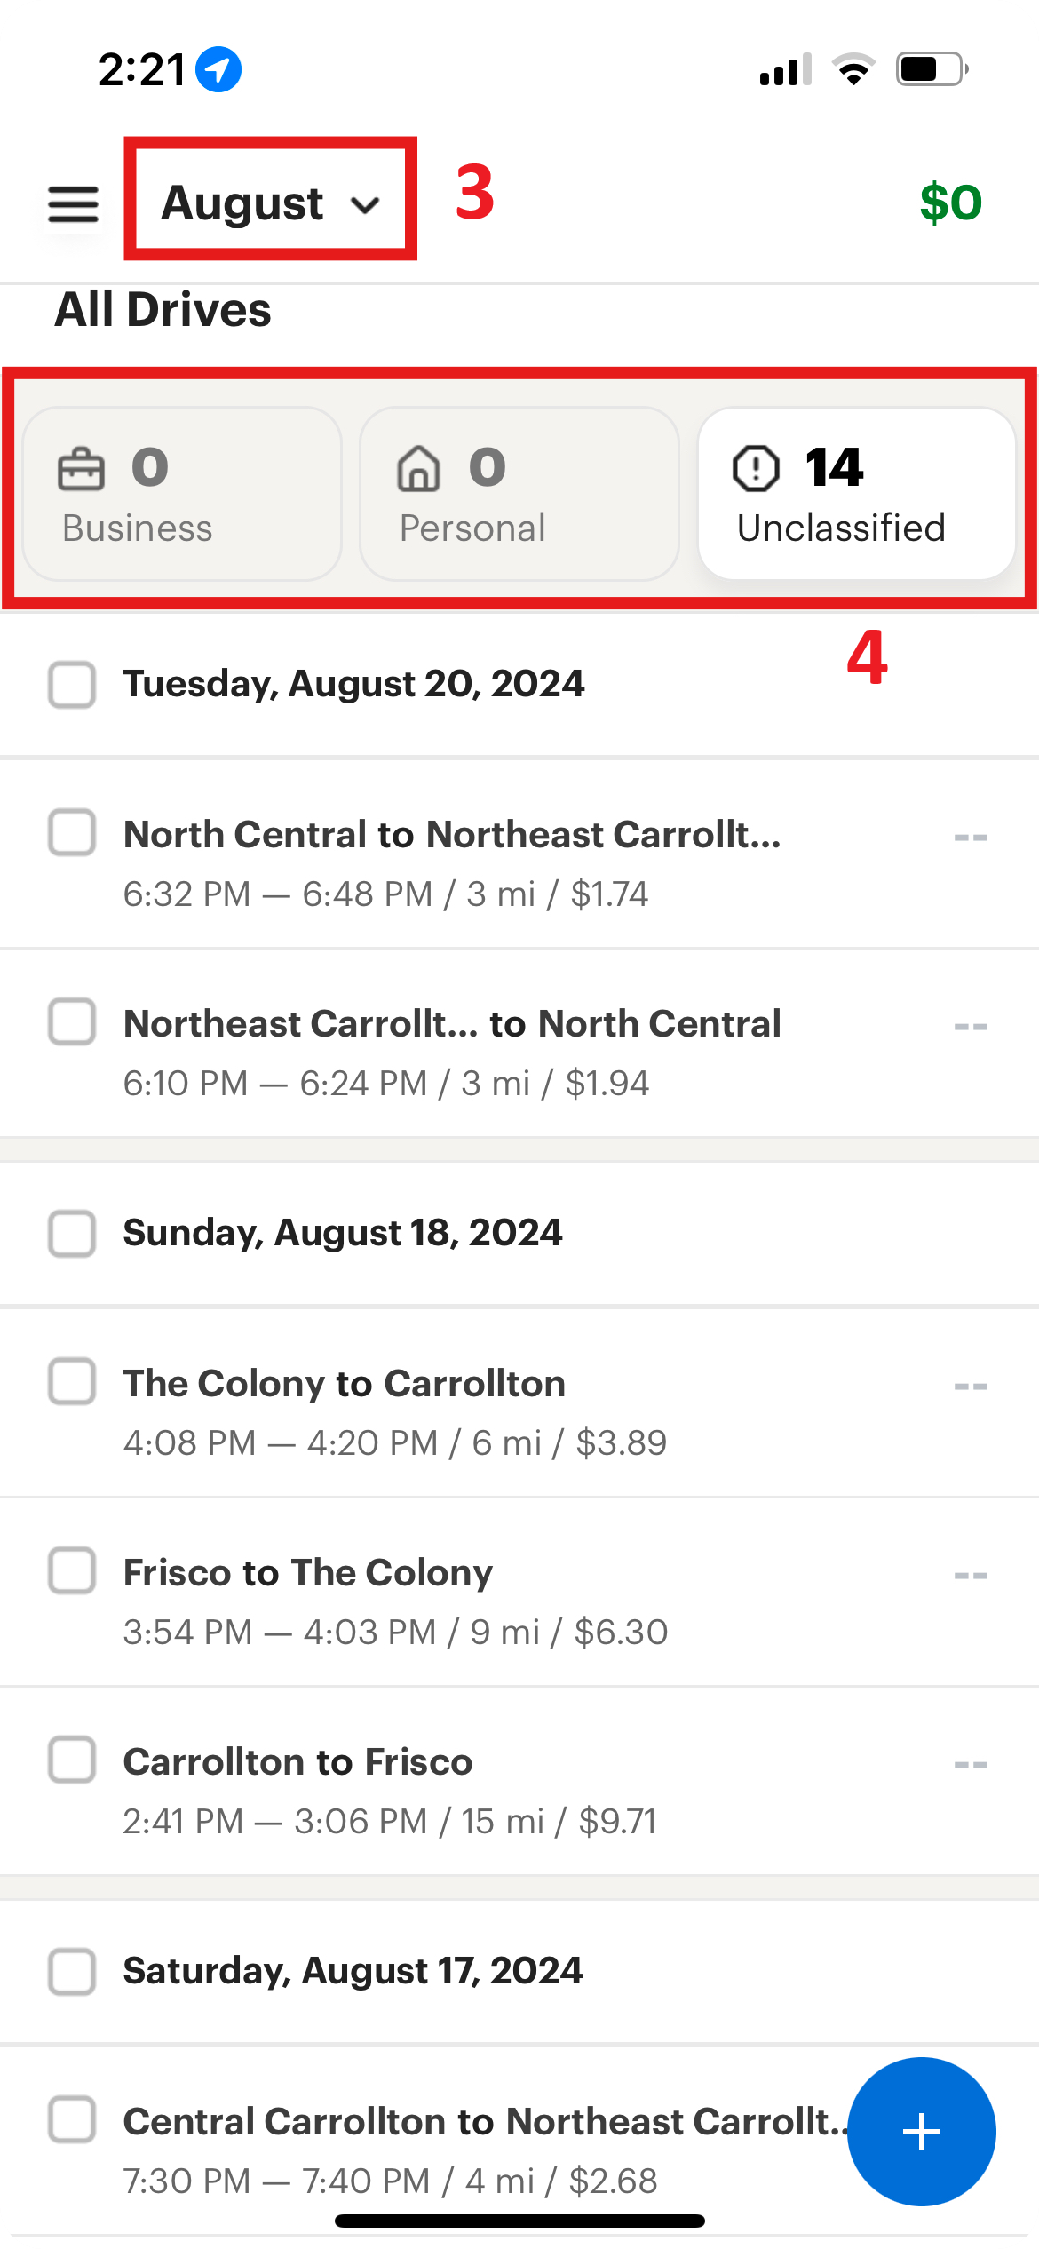
Task: Select all drives on Tuesday, August 20
Action: click(72, 685)
